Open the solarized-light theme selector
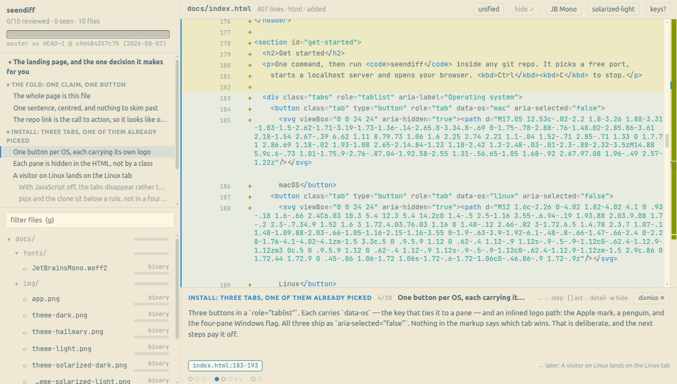This screenshot has width=677, height=384. tap(613, 9)
